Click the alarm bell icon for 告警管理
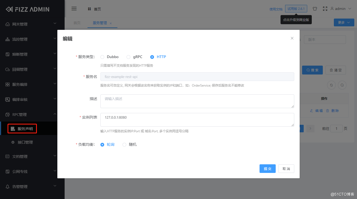This screenshot has width=357, height=199. tap(7, 186)
